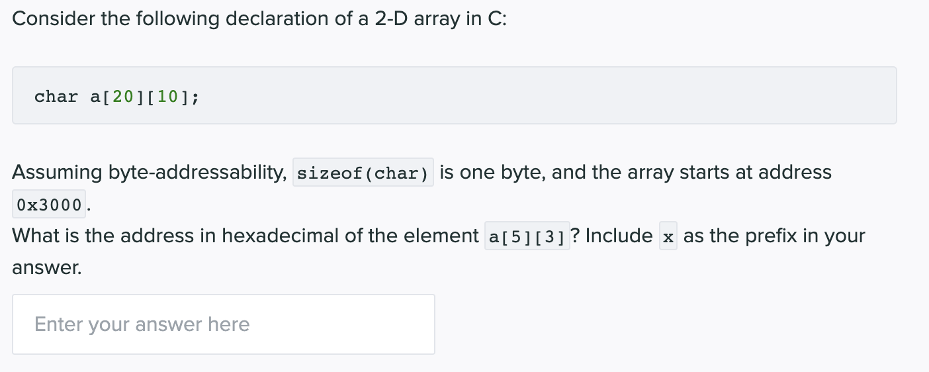Image resolution: width=929 pixels, height=372 pixels.
Task: Click the 'Consider the following declaration' sentence
Action: coord(259,19)
